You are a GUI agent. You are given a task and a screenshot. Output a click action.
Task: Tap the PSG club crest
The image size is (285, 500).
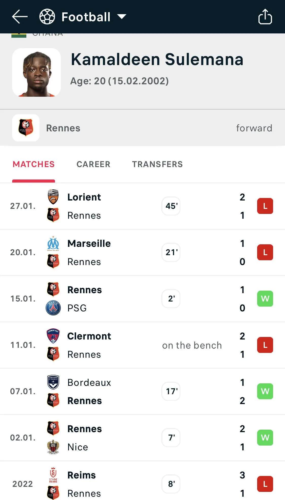click(53, 308)
